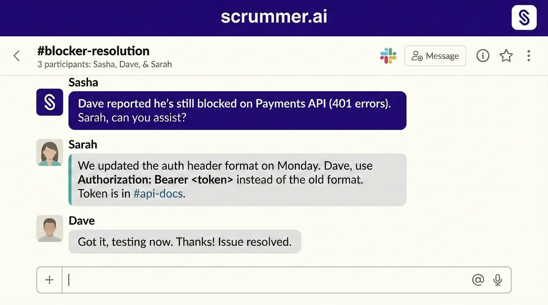Click Sasha's Scrummer bot avatar
The width and height of the screenshot is (548, 305).
[x=49, y=102]
